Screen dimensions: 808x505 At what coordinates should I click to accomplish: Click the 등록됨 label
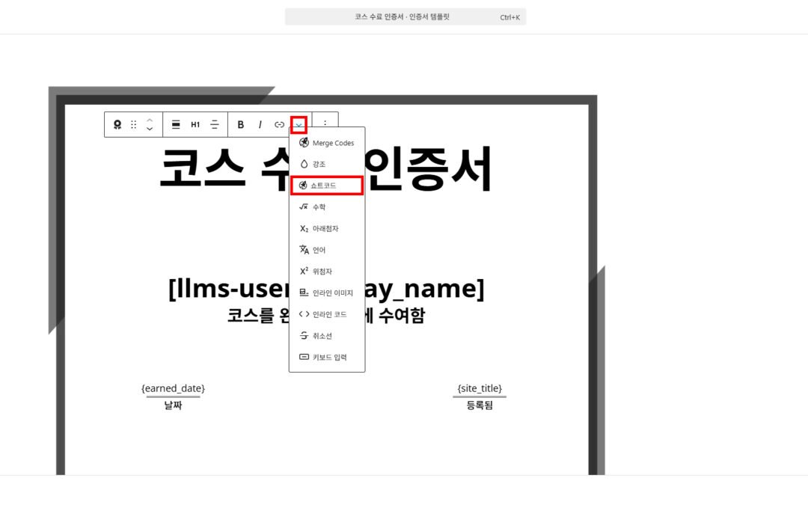coord(480,405)
